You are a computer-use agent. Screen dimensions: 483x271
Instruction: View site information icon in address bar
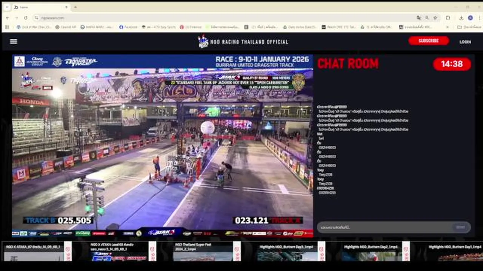[37, 18]
